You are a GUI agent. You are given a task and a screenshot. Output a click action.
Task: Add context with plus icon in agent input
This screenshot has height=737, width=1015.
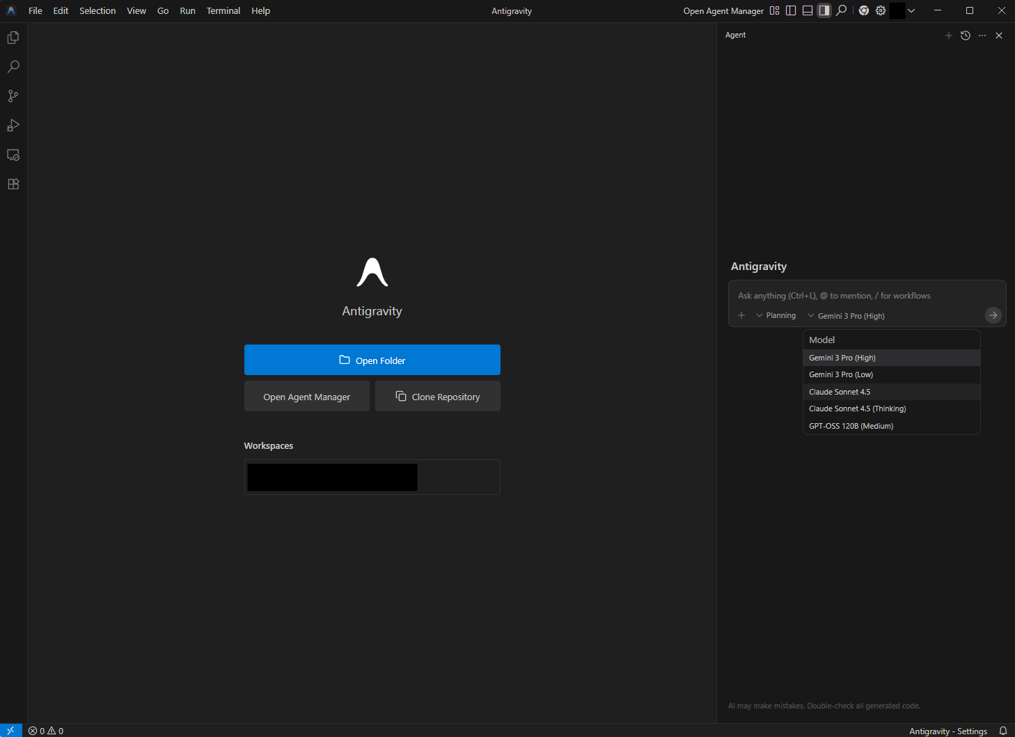741,315
